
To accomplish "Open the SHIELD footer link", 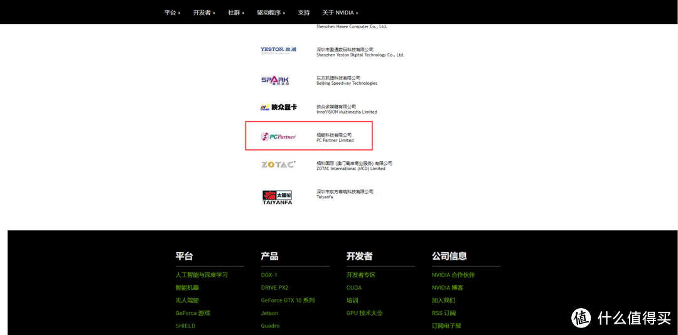I will click(185, 326).
